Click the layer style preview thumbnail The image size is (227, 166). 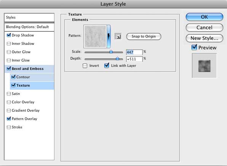click(204, 66)
